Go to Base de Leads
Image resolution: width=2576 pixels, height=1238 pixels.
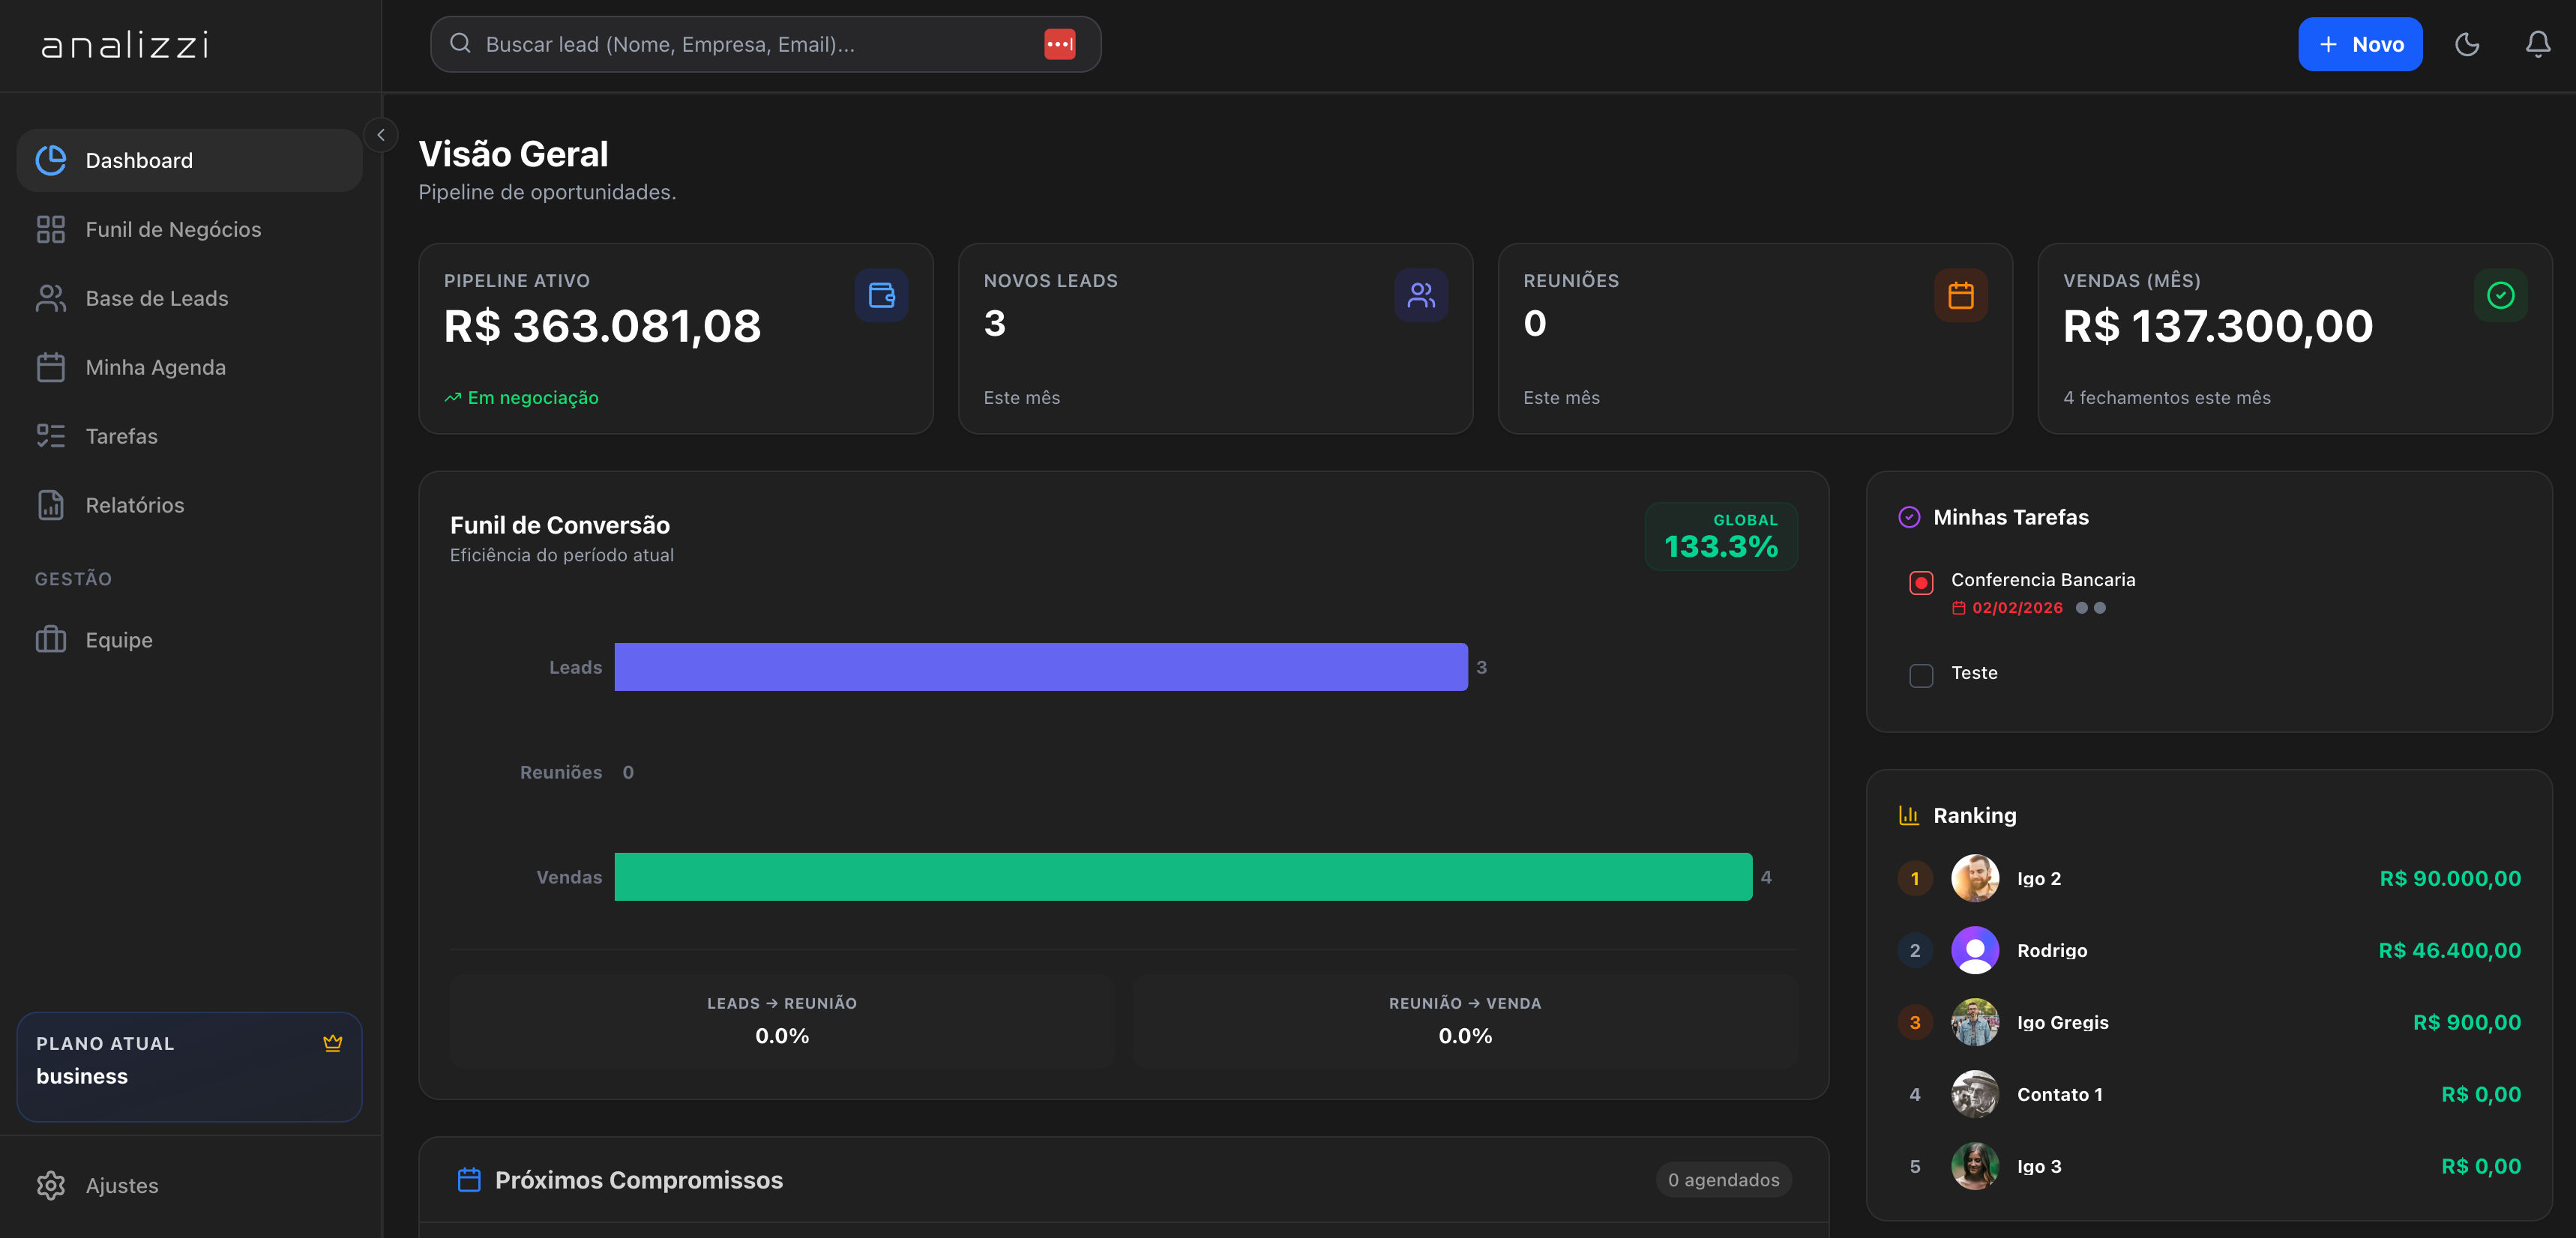pos(189,298)
